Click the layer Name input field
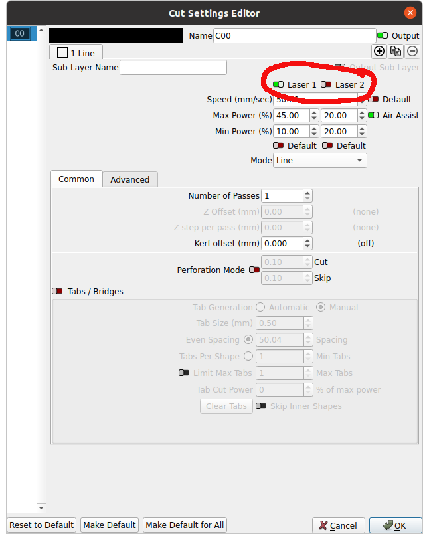The height and width of the screenshot is (540, 429). point(294,35)
